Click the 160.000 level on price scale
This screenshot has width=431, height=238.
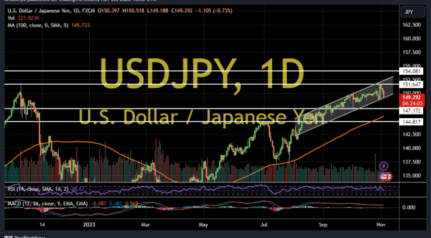tap(411, 39)
